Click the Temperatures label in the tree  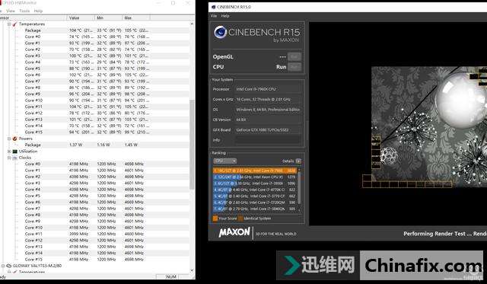point(32,24)
